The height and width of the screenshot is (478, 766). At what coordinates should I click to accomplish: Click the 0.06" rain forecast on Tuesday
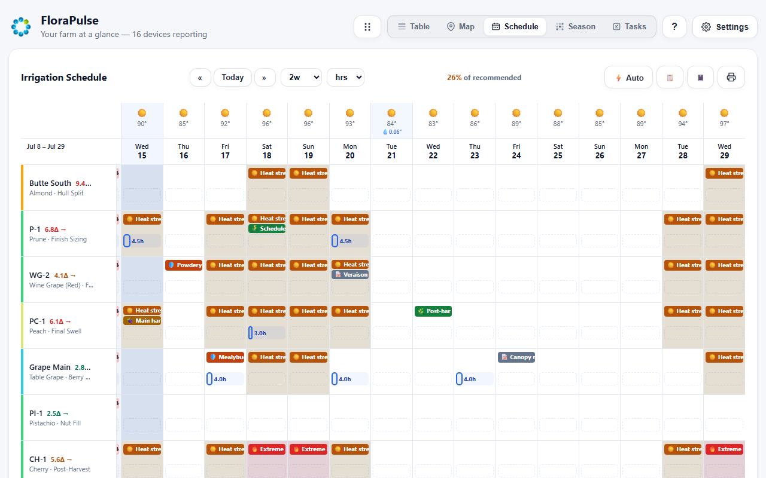[392, 132]
